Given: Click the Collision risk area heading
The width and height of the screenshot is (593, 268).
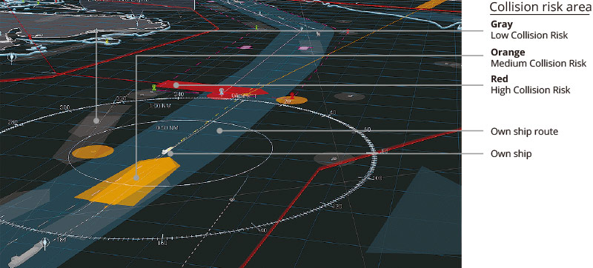Looking at the screenshot, I should (x=540, y=7).
